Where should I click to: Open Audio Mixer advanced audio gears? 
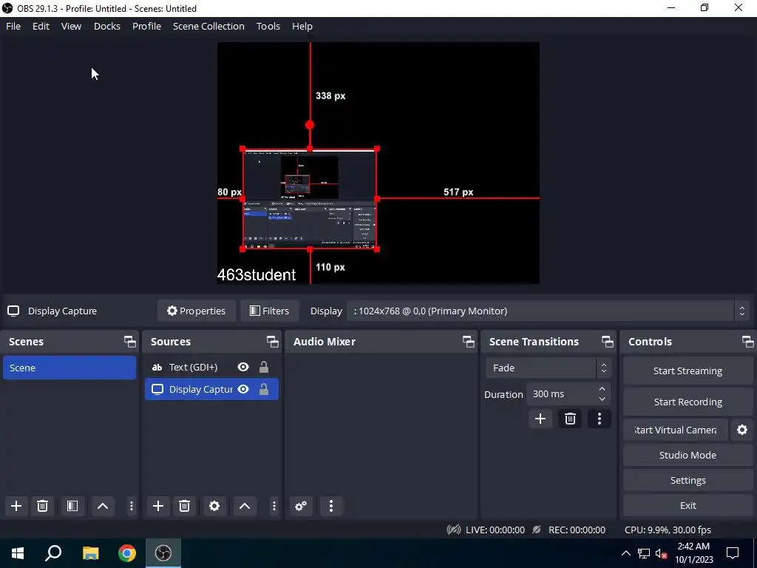[301, 506]
